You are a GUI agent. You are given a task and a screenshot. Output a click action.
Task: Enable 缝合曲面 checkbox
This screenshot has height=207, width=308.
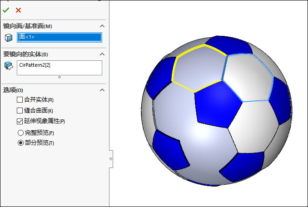(x=20, y=110)
